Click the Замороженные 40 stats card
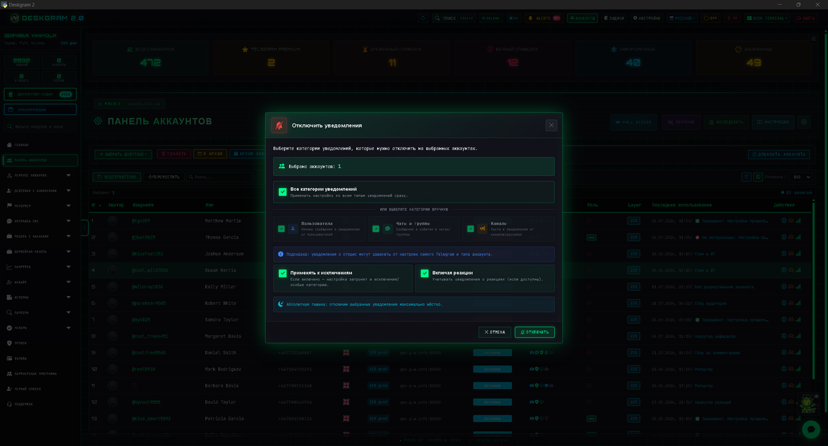Viewport: 828px width, 446px height. point(633,56)
